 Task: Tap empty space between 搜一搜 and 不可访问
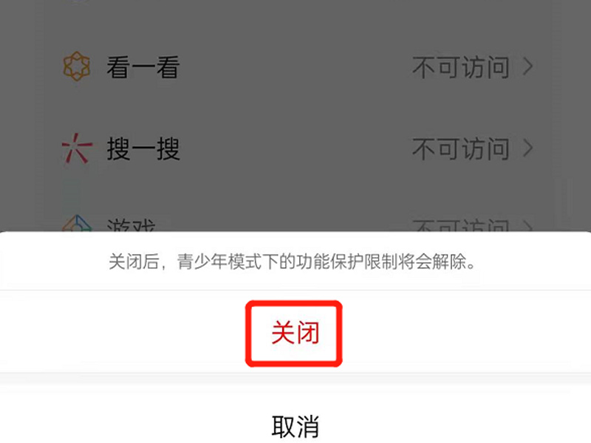[x=295, y=148]
